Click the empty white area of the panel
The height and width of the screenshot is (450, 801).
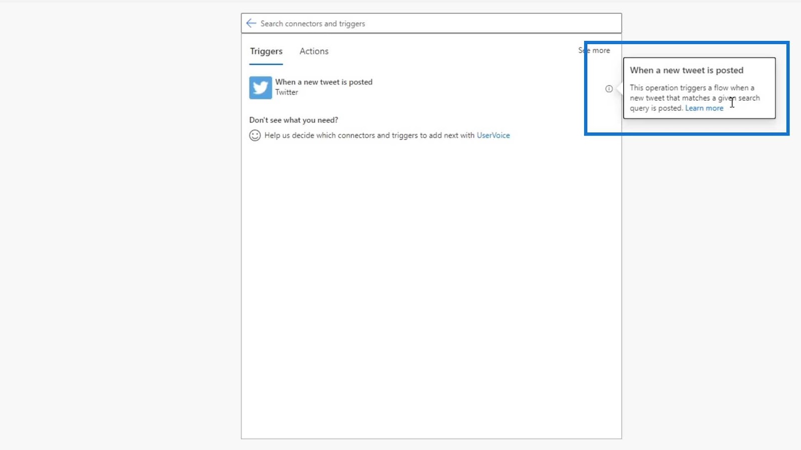432,290
